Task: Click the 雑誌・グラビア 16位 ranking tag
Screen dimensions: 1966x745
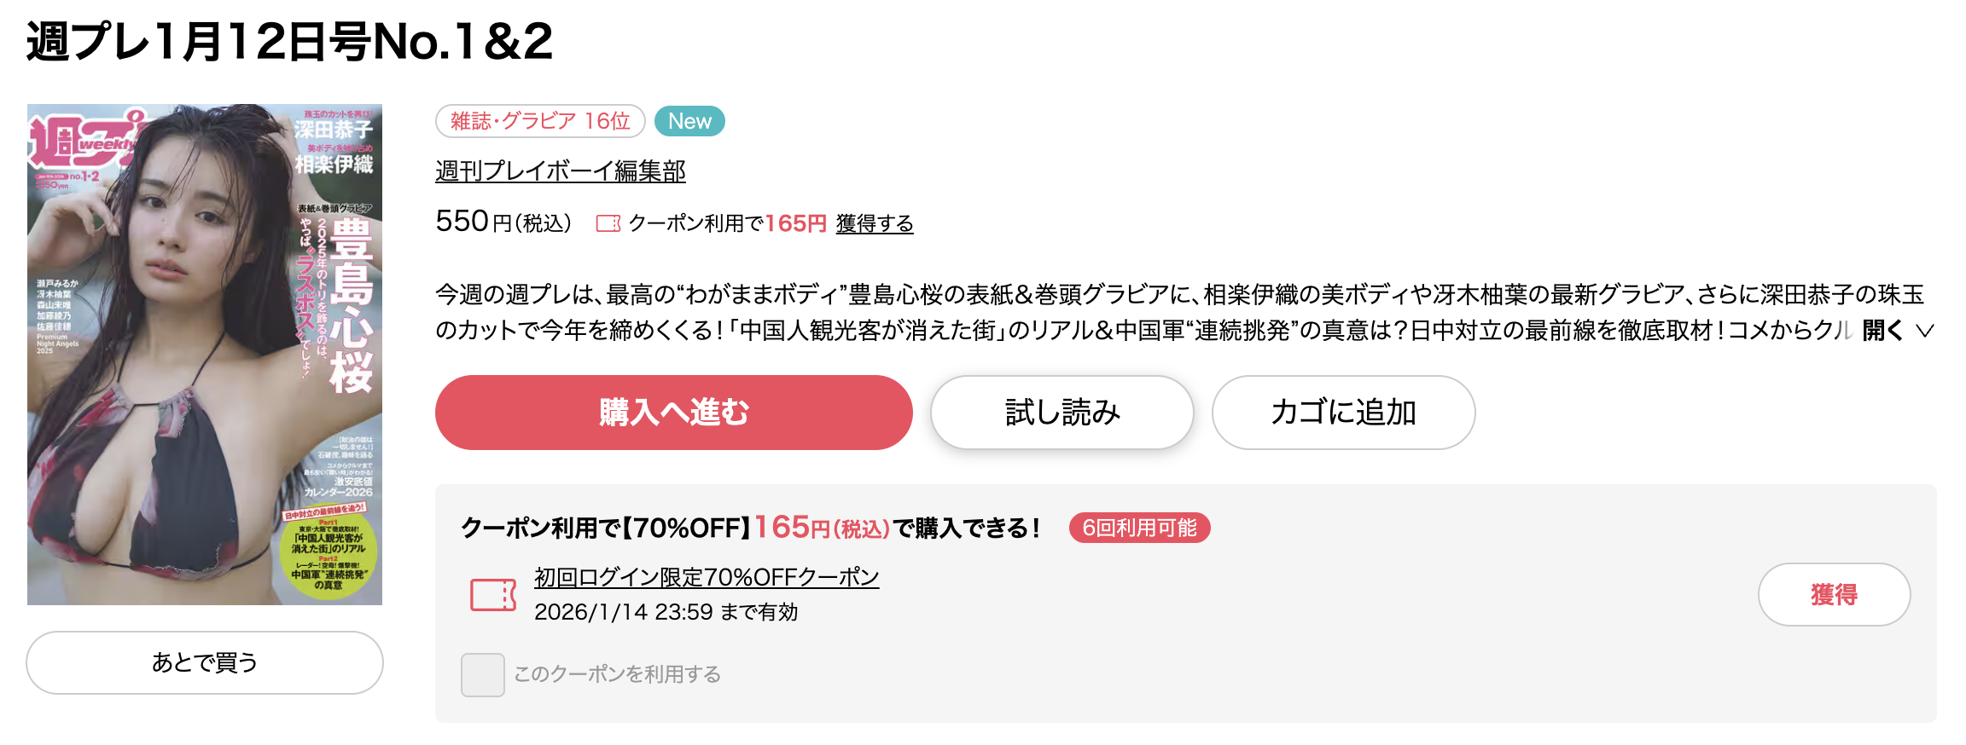Action: coord(540,121)
